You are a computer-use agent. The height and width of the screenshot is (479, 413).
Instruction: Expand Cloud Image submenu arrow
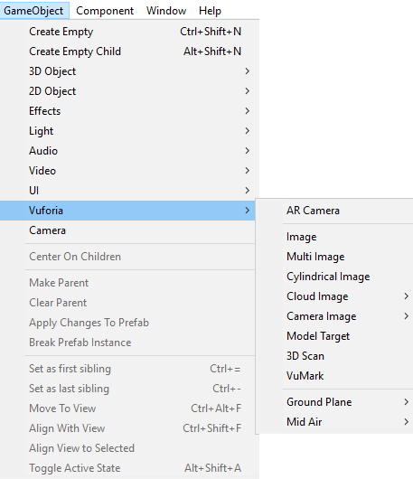click(406, 296)
